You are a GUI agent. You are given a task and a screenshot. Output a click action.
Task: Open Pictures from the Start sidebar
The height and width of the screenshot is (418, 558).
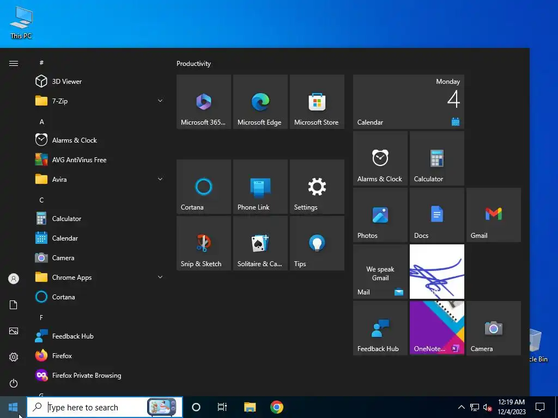click(14, 331)
